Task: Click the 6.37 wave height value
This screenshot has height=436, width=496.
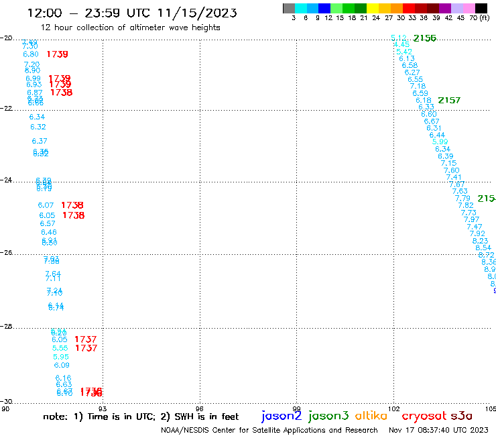Action: point(40,142)
